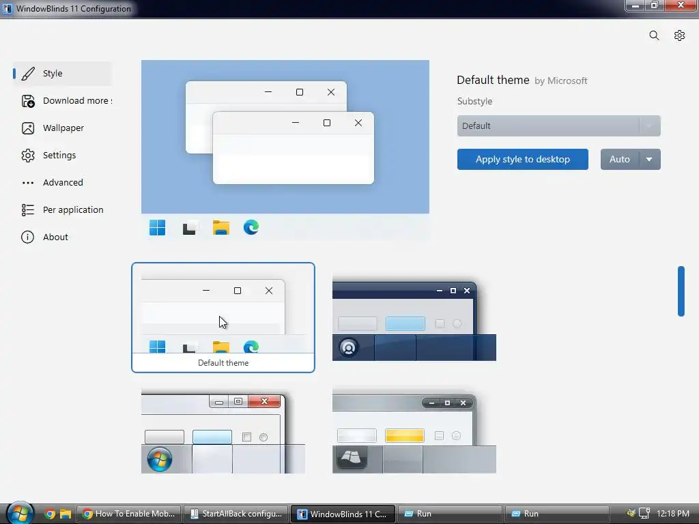Click the Auto button
699x524 pixels.
click(620, 159)
